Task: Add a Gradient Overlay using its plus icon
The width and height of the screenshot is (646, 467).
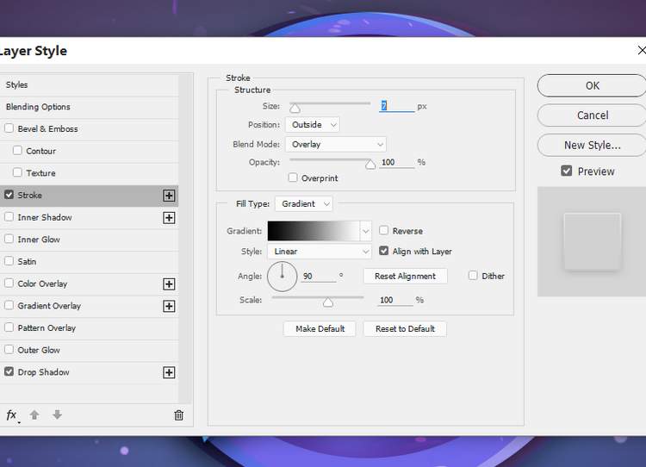Action: 169,306
